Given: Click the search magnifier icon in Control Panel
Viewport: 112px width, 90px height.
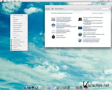Looking at the screenshot, I should coord(110,9).
